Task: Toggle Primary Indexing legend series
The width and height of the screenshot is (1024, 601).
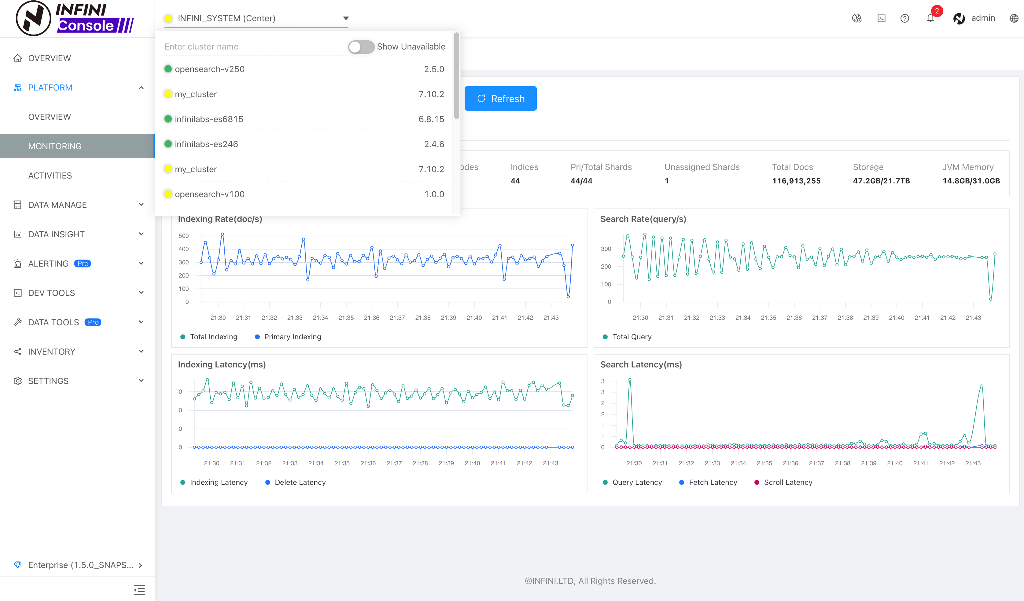Action: pos(288,337)
